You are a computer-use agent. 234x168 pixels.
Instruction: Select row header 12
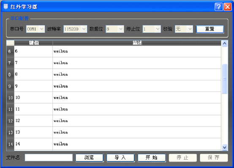pos(10,121)
